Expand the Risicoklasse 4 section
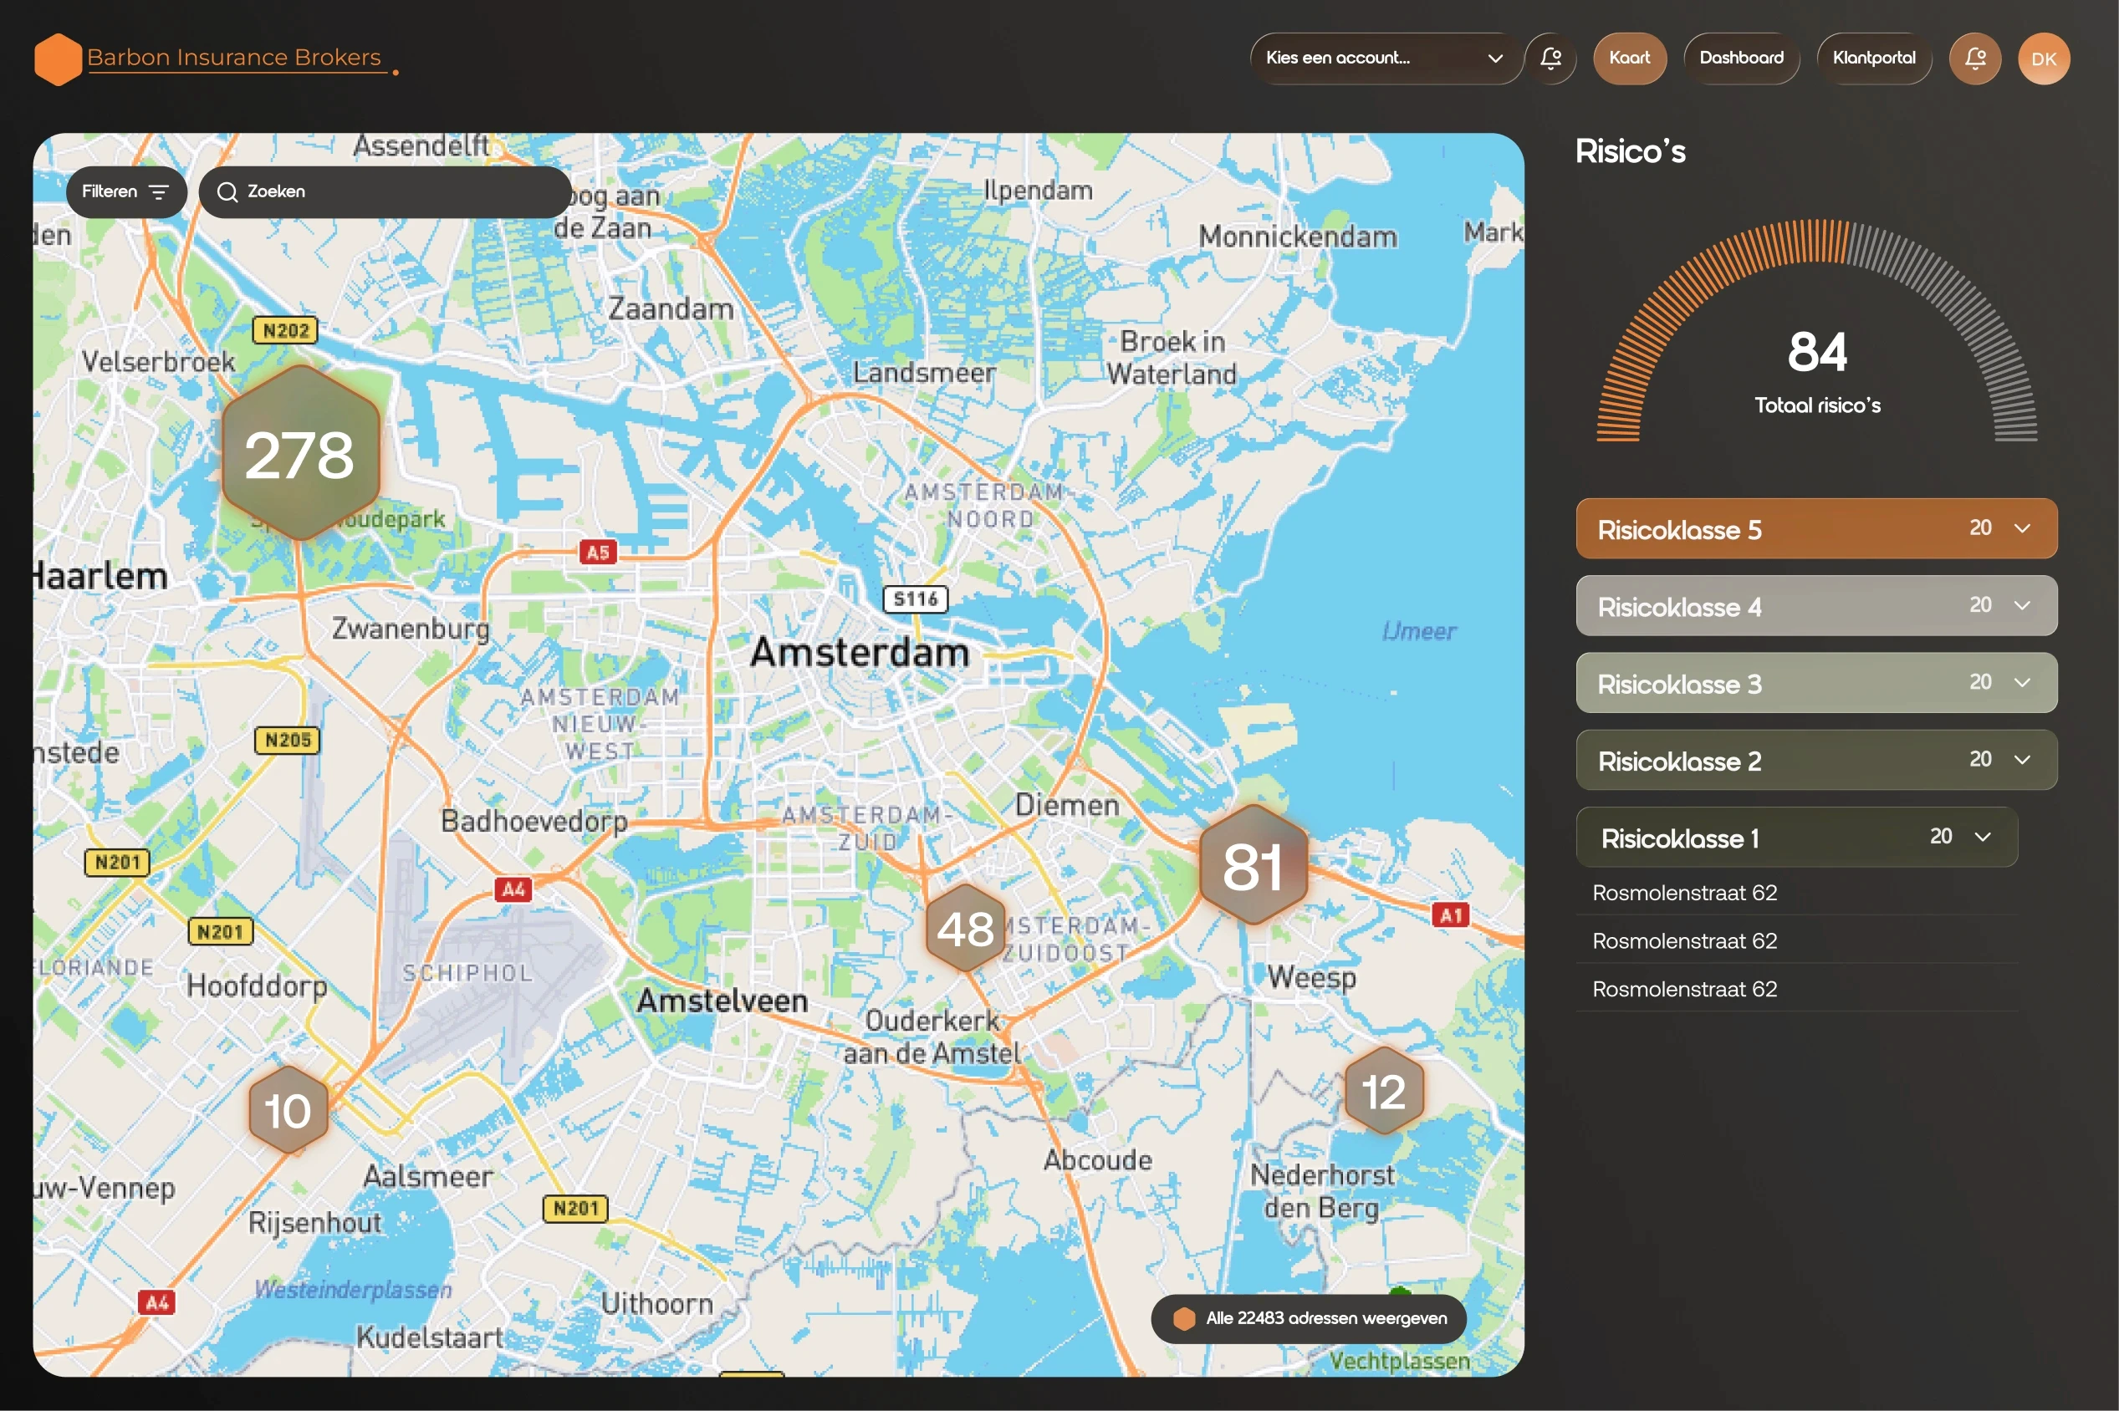The width and height of the screenshot is (2119, 1411). (x=1815, y=606)
